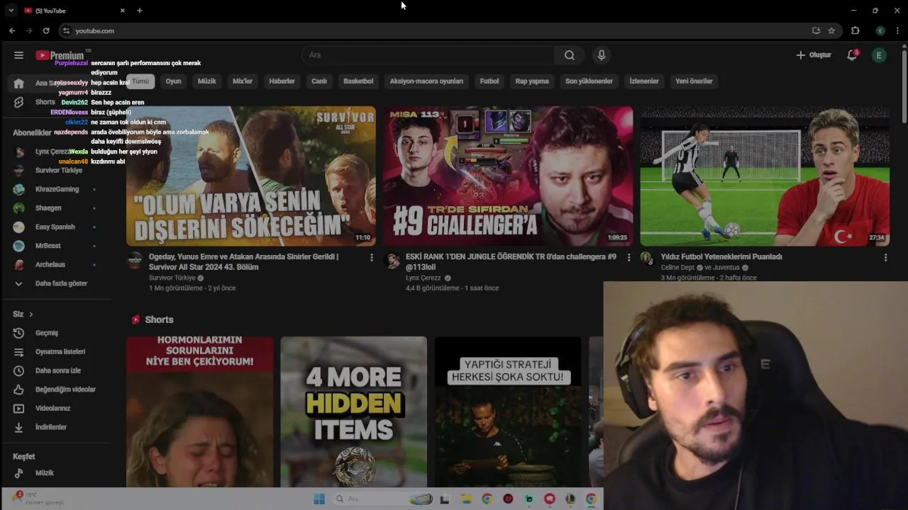
Task: Click the YouTube search input field
Action: 428,55
